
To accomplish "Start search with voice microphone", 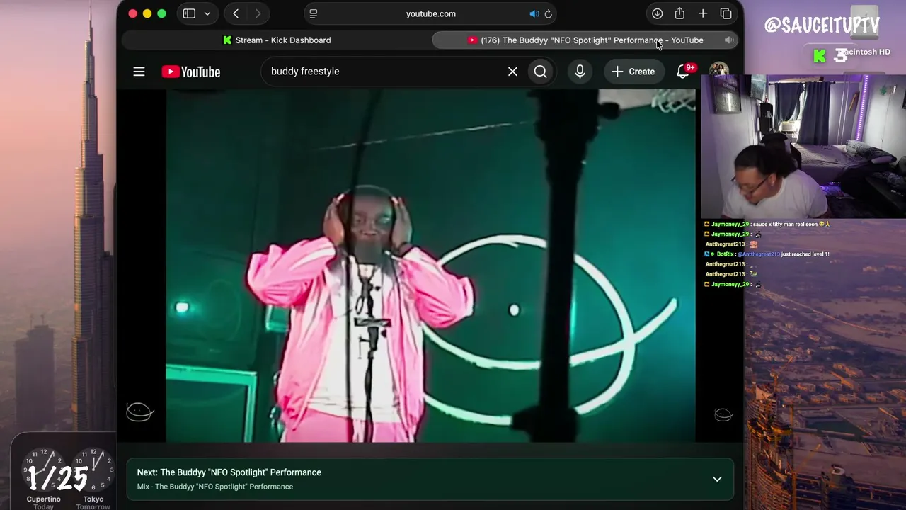I will [x=580, y=72].
